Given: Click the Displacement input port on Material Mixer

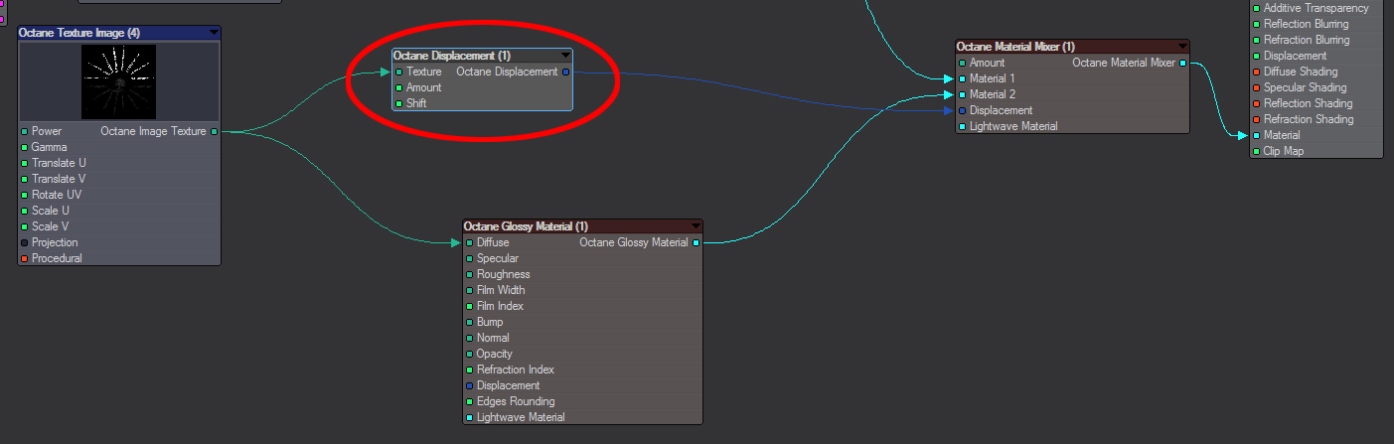Looking at the screenshot, I should (x=963, y=110).
